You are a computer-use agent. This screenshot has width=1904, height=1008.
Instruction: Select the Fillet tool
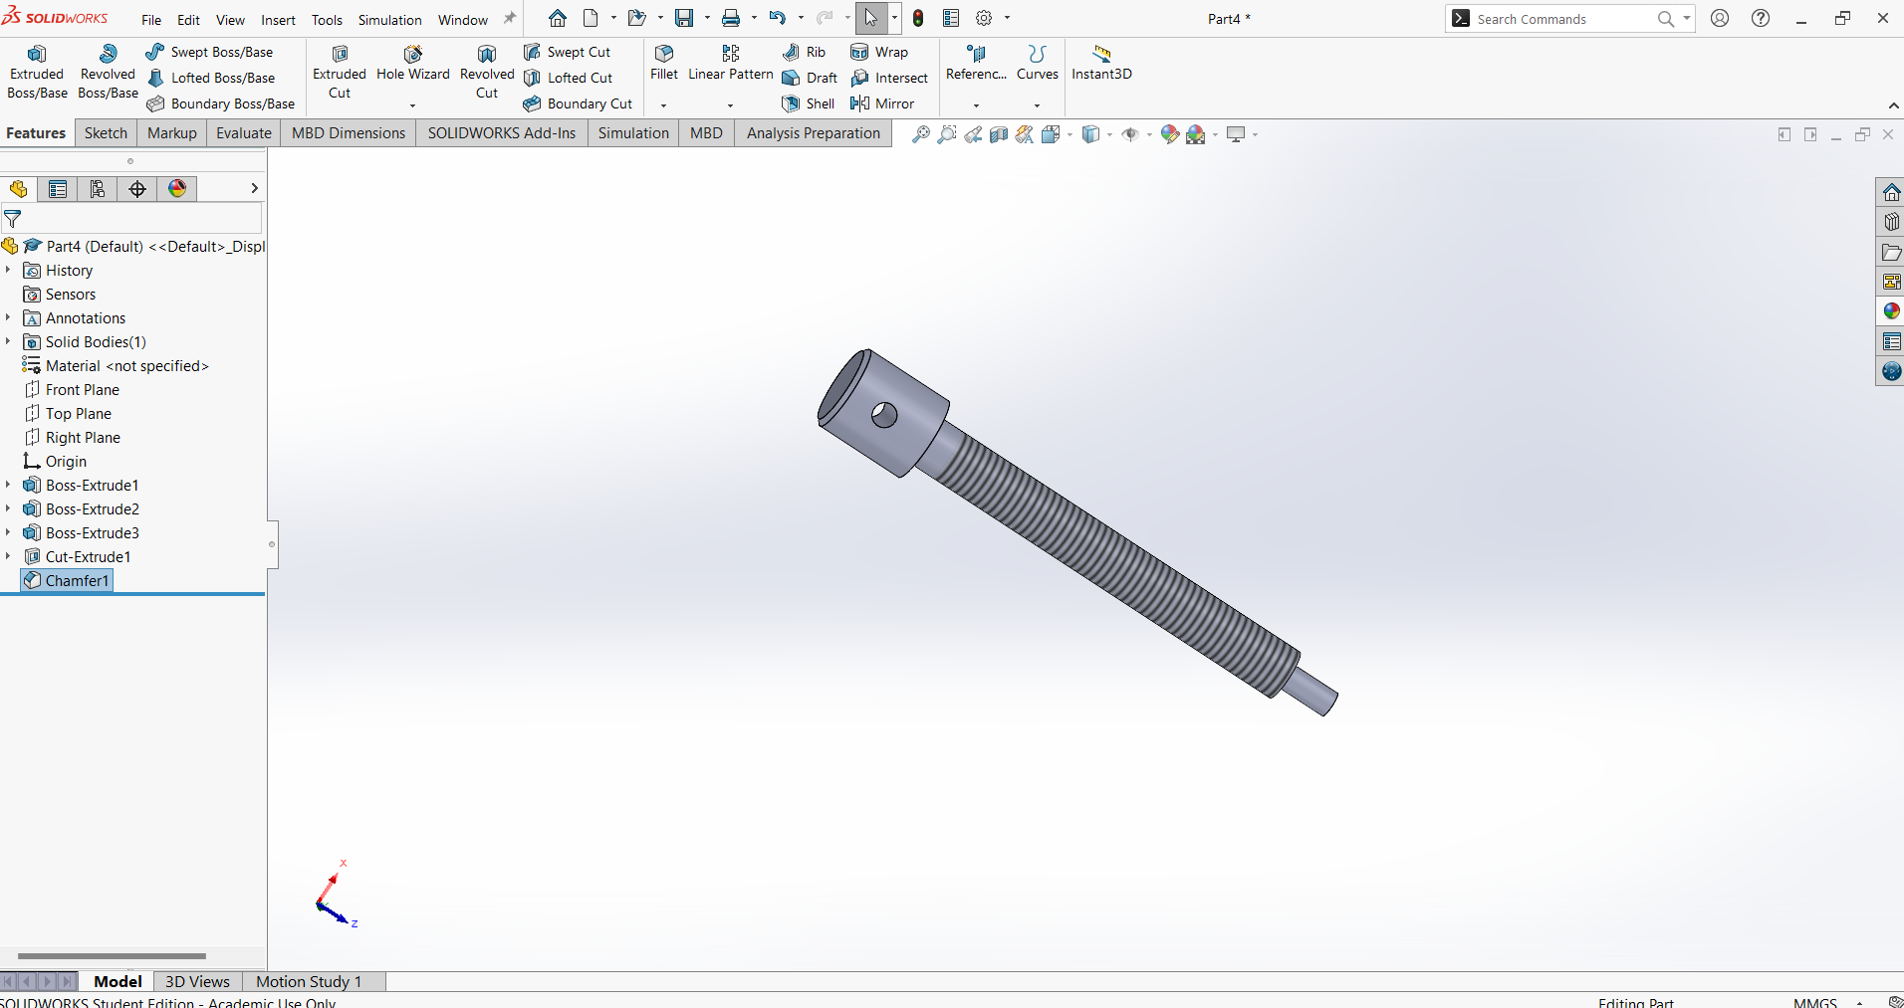click(x=664, y=63)
